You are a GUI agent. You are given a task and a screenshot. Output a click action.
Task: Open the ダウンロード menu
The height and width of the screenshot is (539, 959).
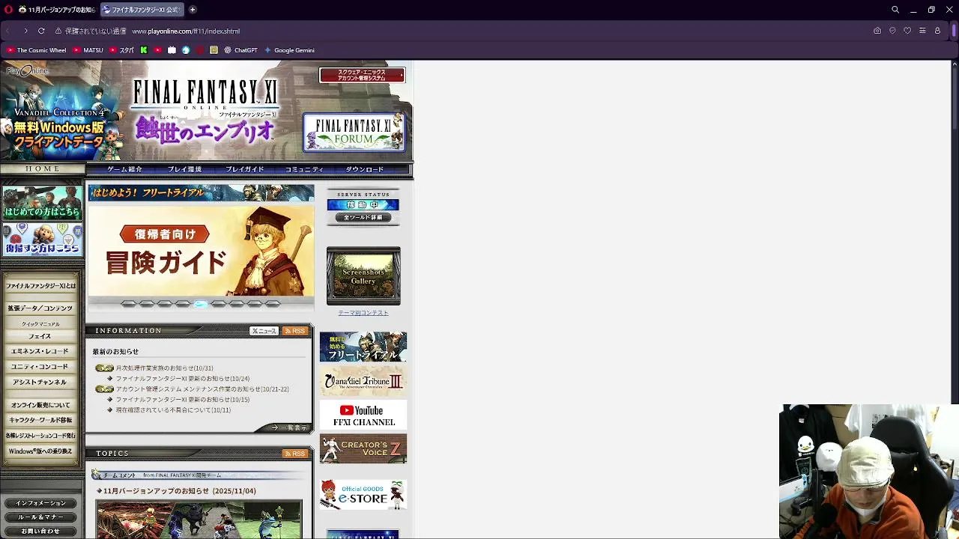pos(364,169)
